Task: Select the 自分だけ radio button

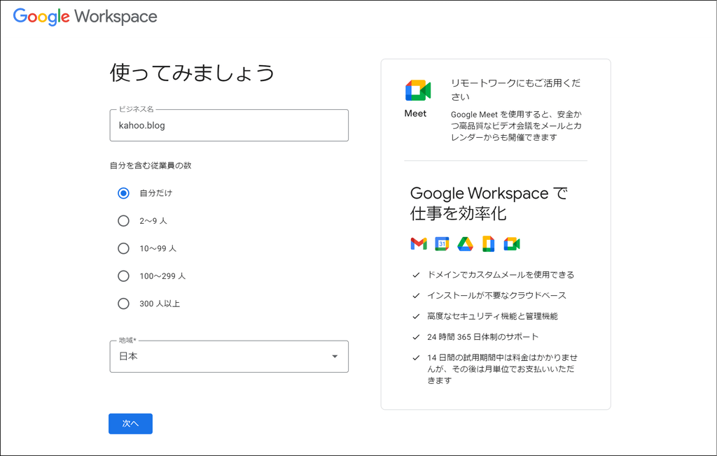Action: click(x=123, y=193)
